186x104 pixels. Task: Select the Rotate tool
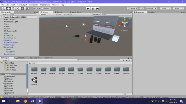[x=13, y=9]
